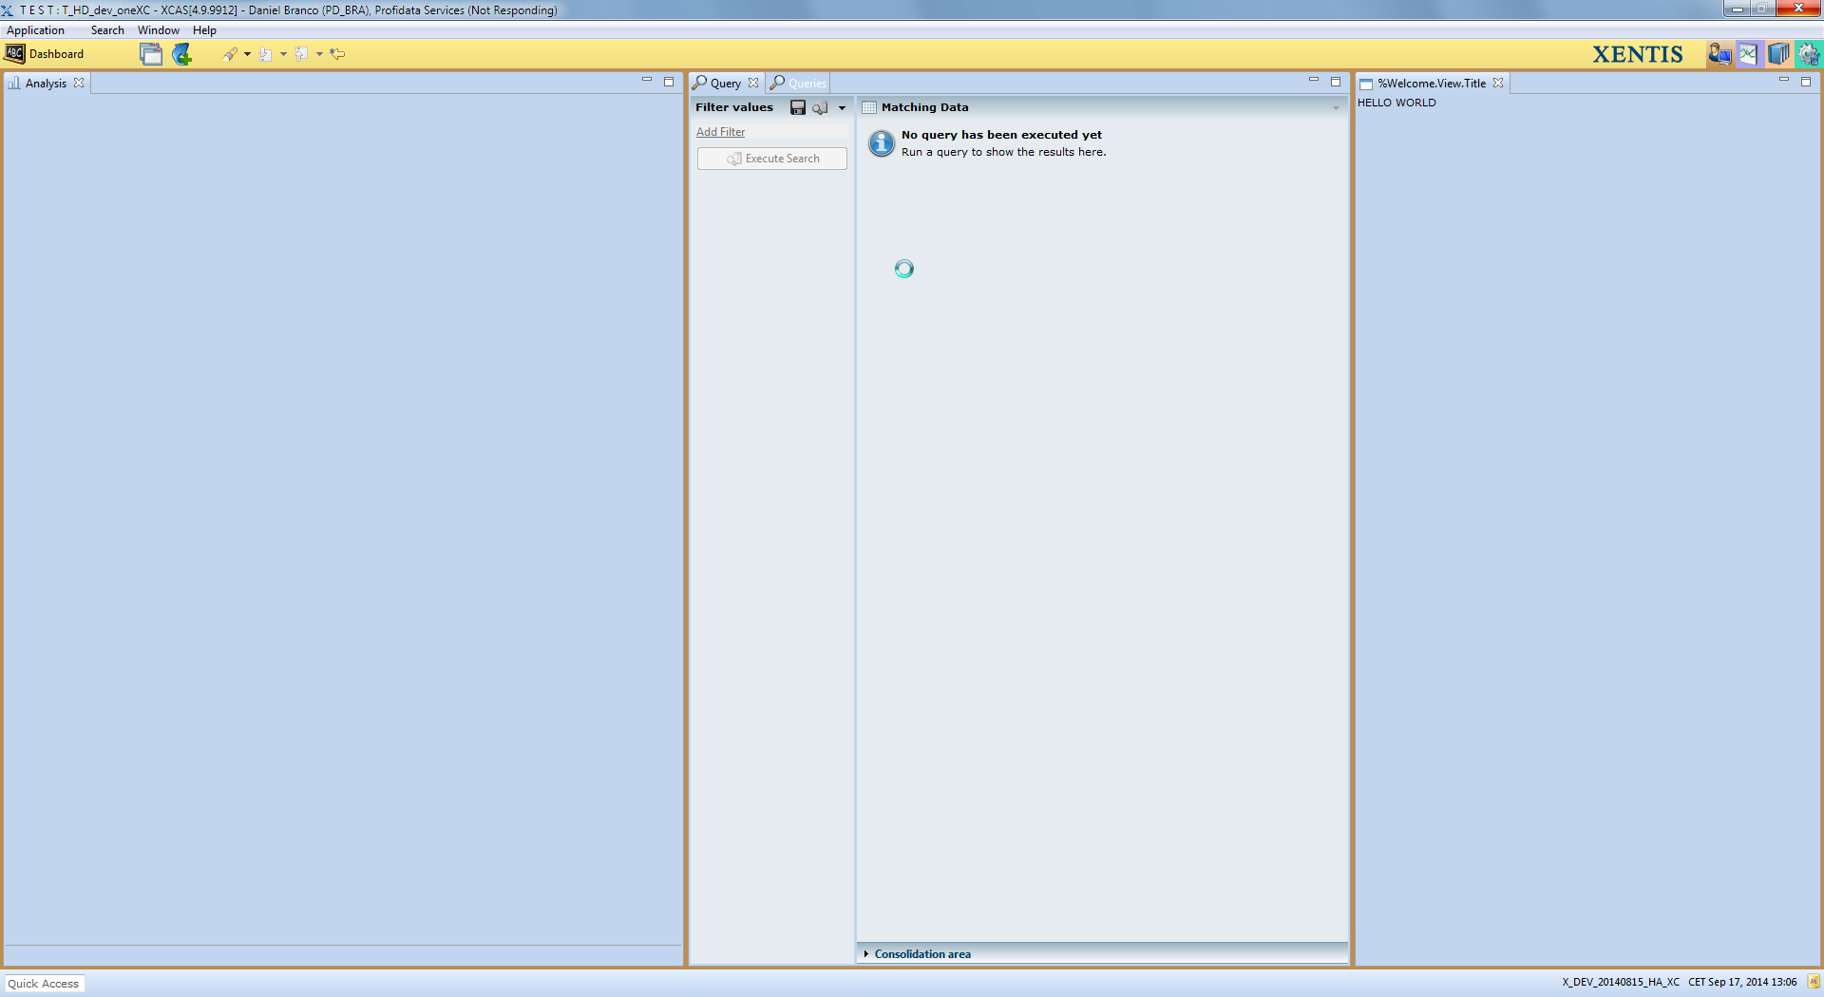The height and width of the screenshot is (997, 1824).
Task: Select the Analysis tab
Action: 46,84
